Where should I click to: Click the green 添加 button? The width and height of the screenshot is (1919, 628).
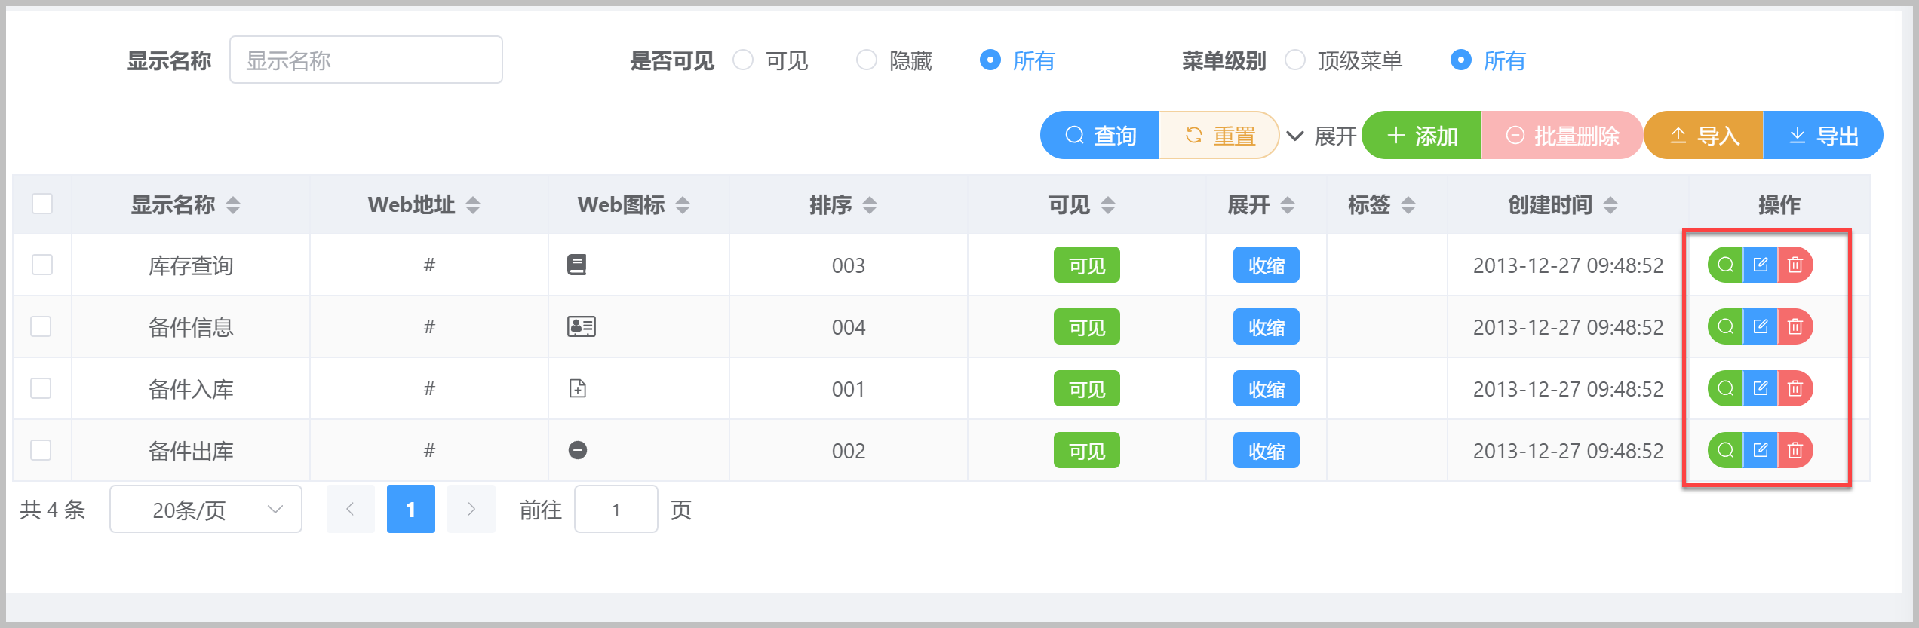pos(1421,136)
